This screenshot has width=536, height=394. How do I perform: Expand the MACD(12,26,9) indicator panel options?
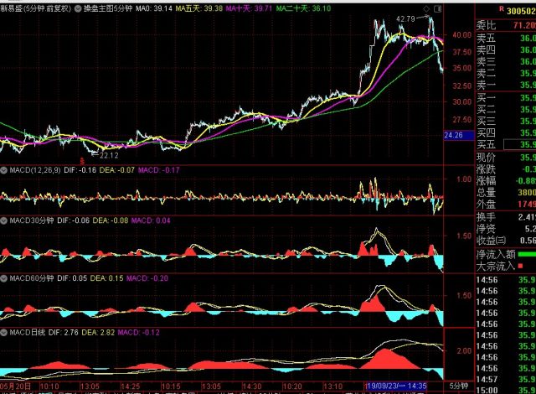pos(4,169)
